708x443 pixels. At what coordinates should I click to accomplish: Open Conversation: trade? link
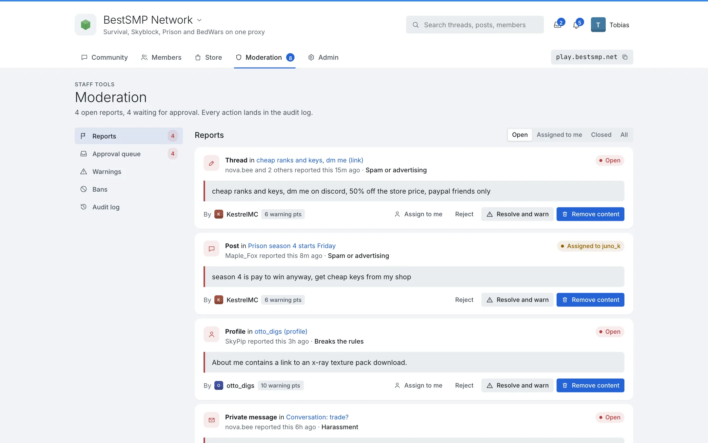click(x=317, y=417)
